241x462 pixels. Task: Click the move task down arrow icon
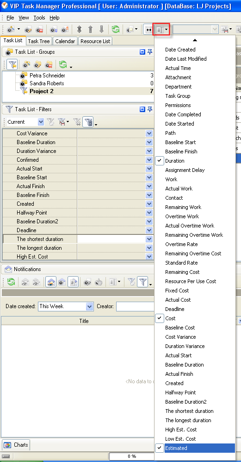tap(101, 29)
